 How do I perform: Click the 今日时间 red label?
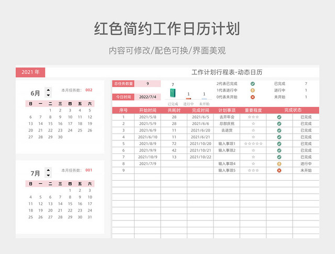[x=124, y=97]
